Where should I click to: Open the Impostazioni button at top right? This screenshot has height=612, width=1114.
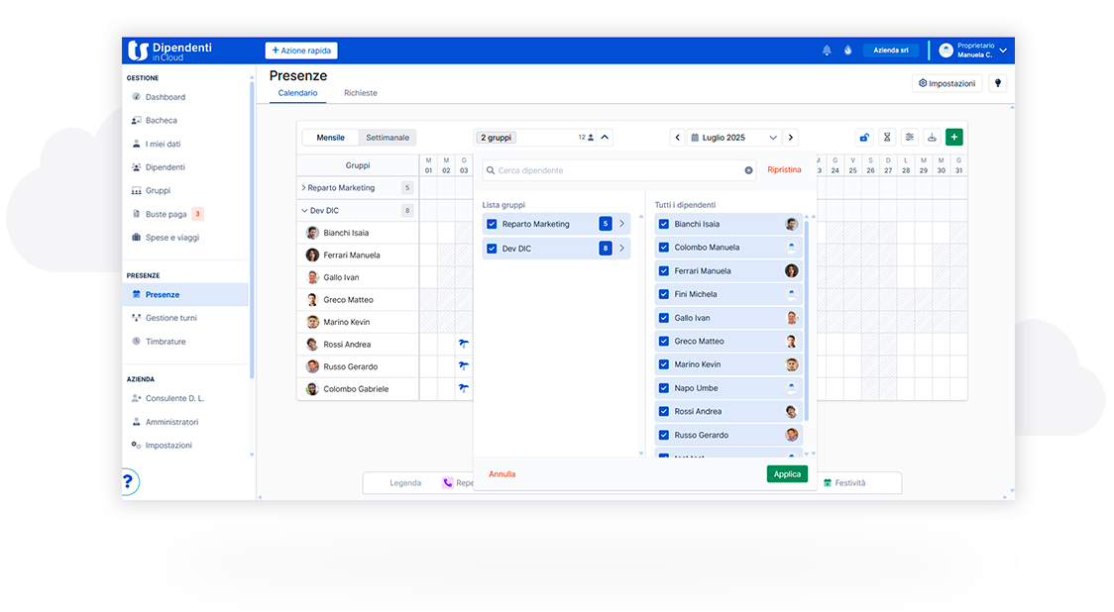(947, 83)
